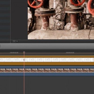94x94 pixels.
Task: Click the rusty pipe in the viewer image
Action: coord(45,23)
